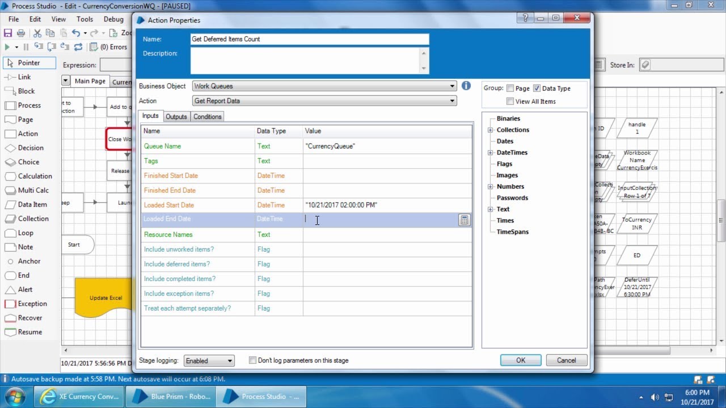Select the TimeSpans tree item

click(x=513, y=232)
